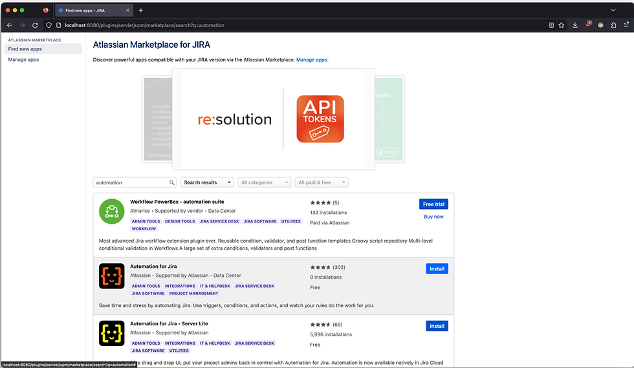
Task: Open reader view icon in address bar
Action: pyautogui.click(x=551, y=25)
